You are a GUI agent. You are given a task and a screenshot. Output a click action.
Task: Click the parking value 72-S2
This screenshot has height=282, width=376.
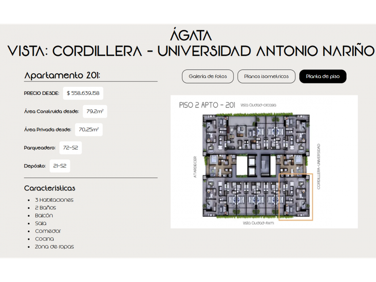(x=71, y=148)
